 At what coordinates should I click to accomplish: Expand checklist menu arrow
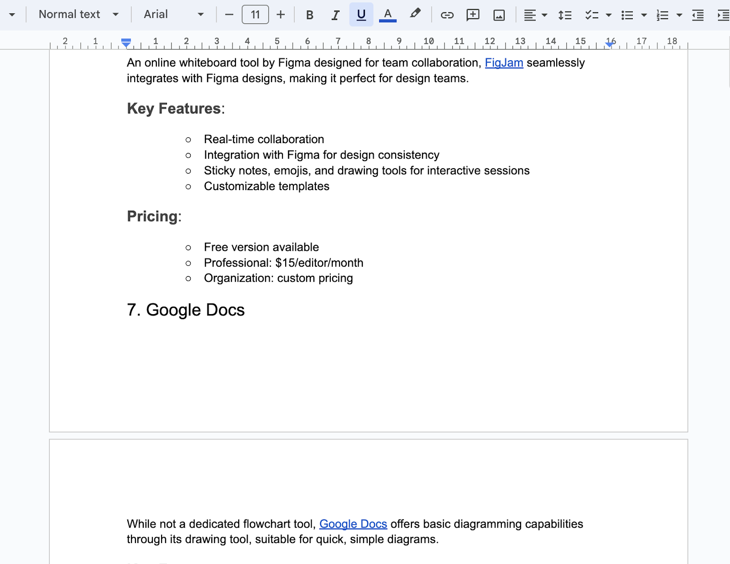point(609,15)
